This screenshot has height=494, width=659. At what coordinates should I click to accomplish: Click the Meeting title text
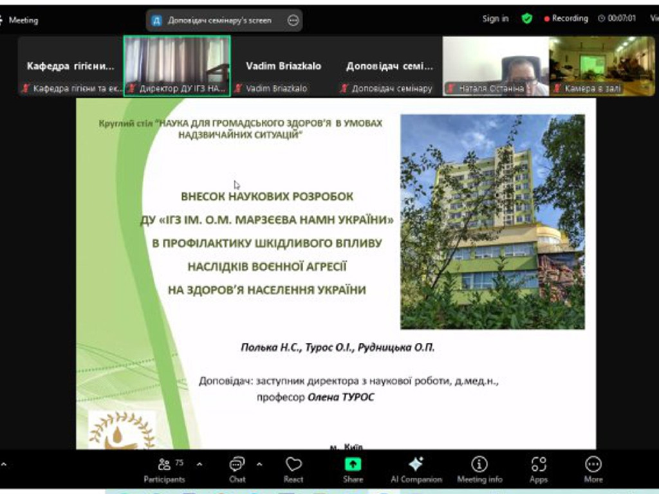tap(23, 20)
